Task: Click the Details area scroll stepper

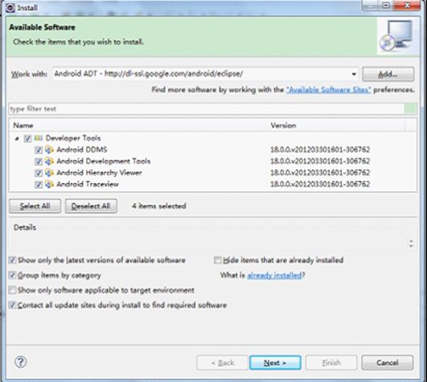Action: click(411, 243)
